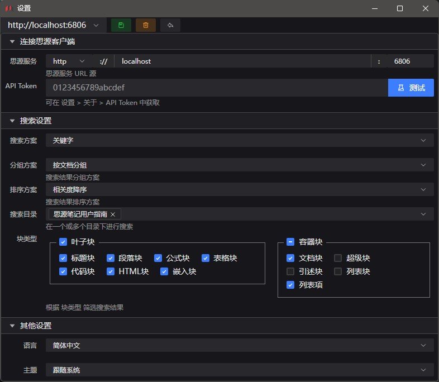Open the 语言 dropdown showing 简体中文
439x382 pixels.
click(x=239, y=346)
